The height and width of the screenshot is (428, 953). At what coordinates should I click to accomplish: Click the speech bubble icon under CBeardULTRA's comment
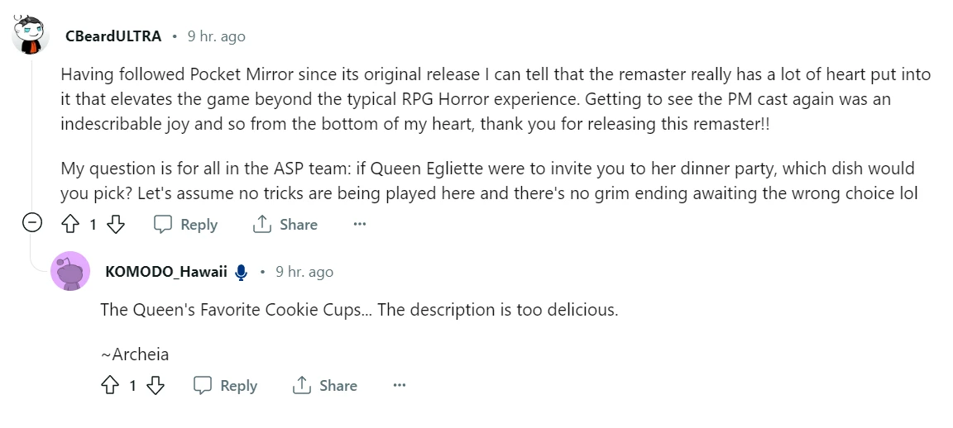163,224
